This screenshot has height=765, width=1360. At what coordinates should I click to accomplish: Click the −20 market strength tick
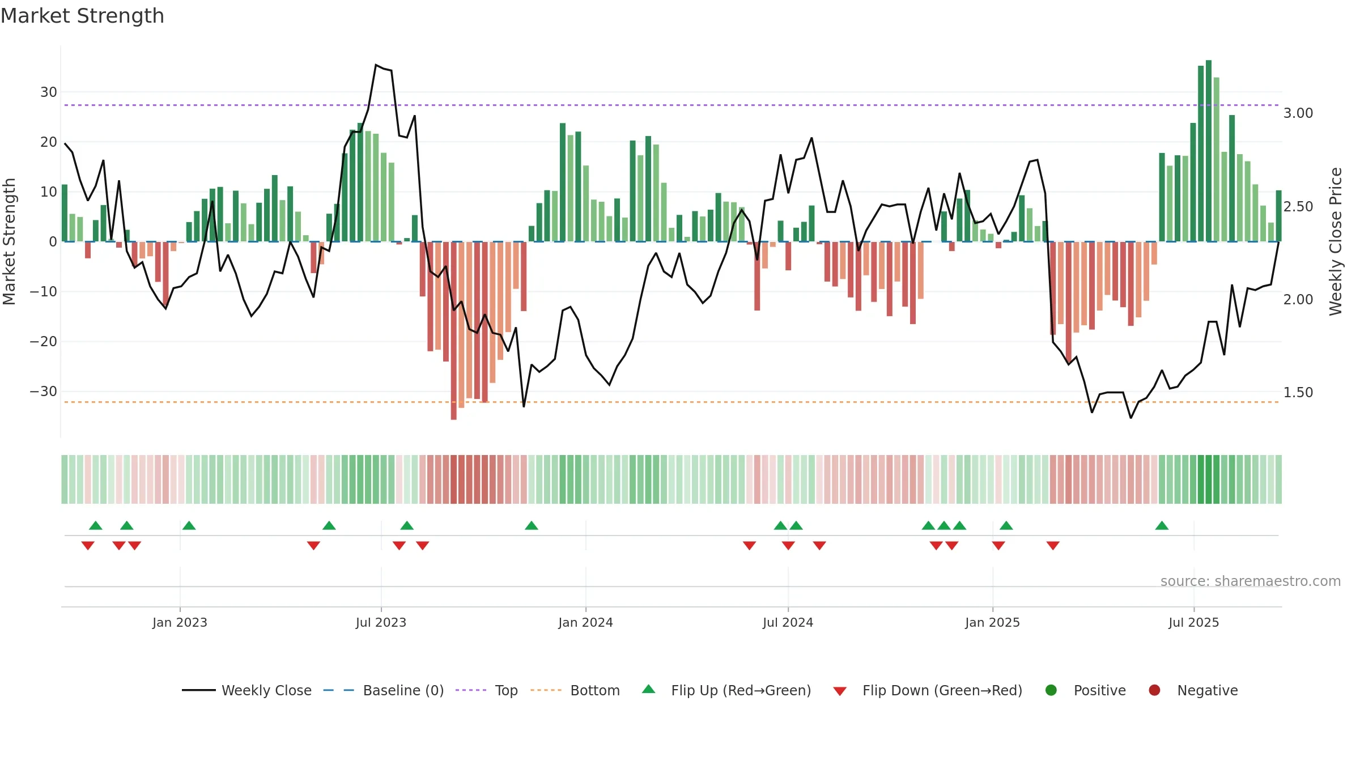click(44, 342)
